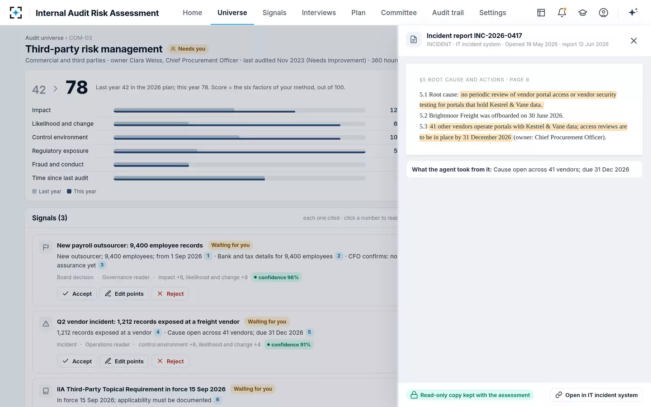Image resolution: width=651 pixels, height=407 pixels.
Task: Open the Plan tab
Action: (x=359, y=13)
